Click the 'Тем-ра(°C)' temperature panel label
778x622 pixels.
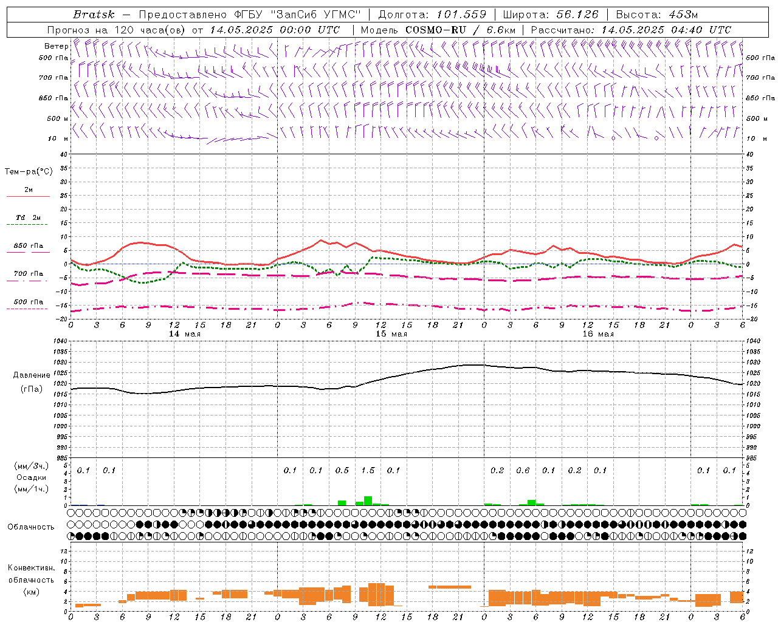tap(29, 172)
